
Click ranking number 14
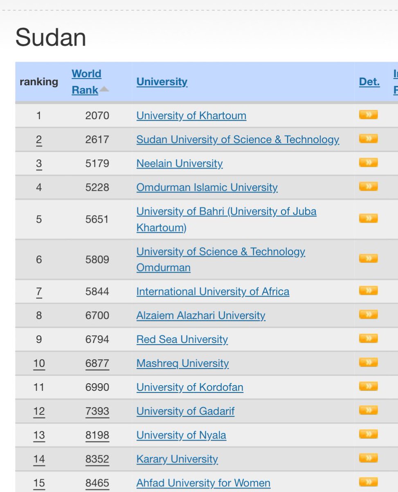(x=39, y=459)
